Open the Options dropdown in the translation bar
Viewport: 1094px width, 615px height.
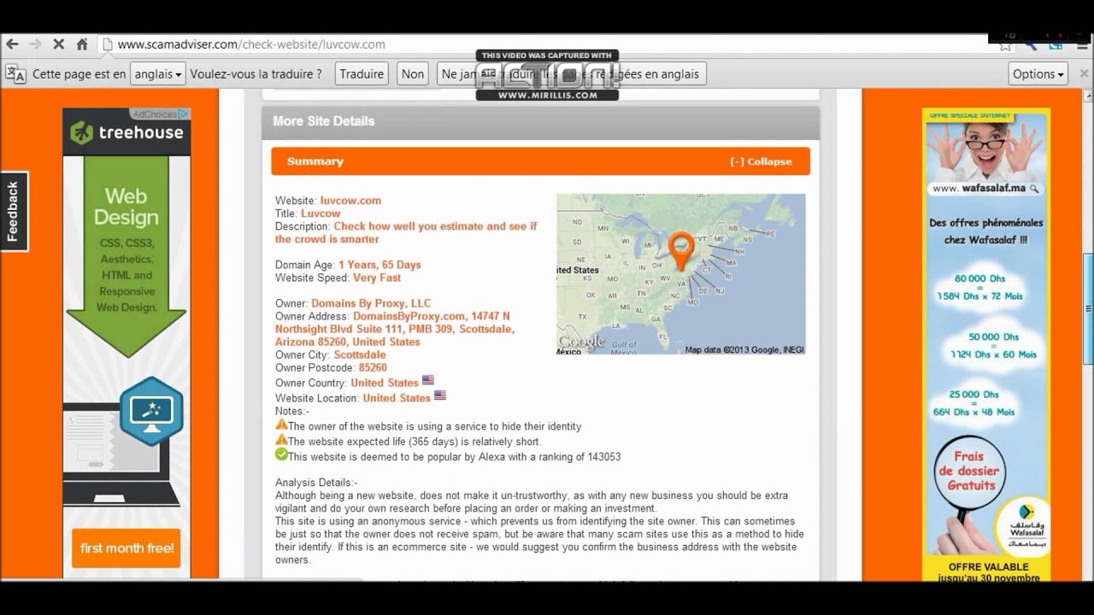point(1038,73)
